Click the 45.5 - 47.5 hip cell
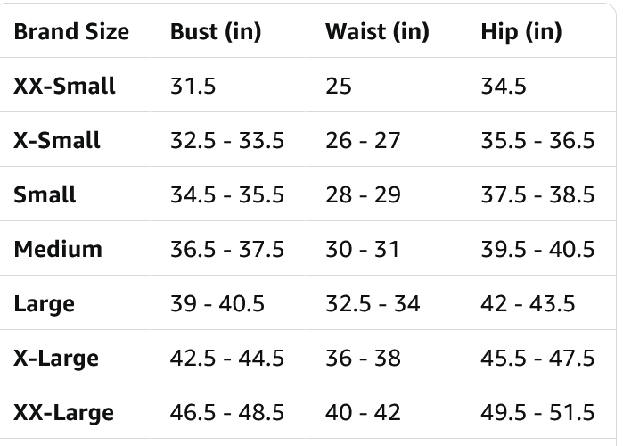Image resolution: width=623 pixels, height=446 pixels. click(537, 359)
